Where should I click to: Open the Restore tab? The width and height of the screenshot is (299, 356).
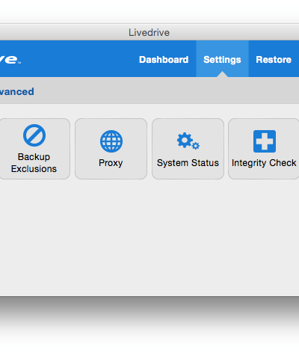tap(274, 60)
